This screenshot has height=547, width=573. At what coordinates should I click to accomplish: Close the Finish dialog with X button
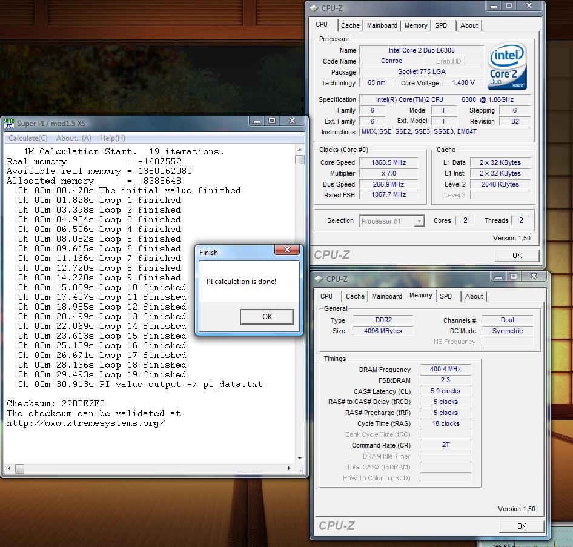(x=287, y=250)
